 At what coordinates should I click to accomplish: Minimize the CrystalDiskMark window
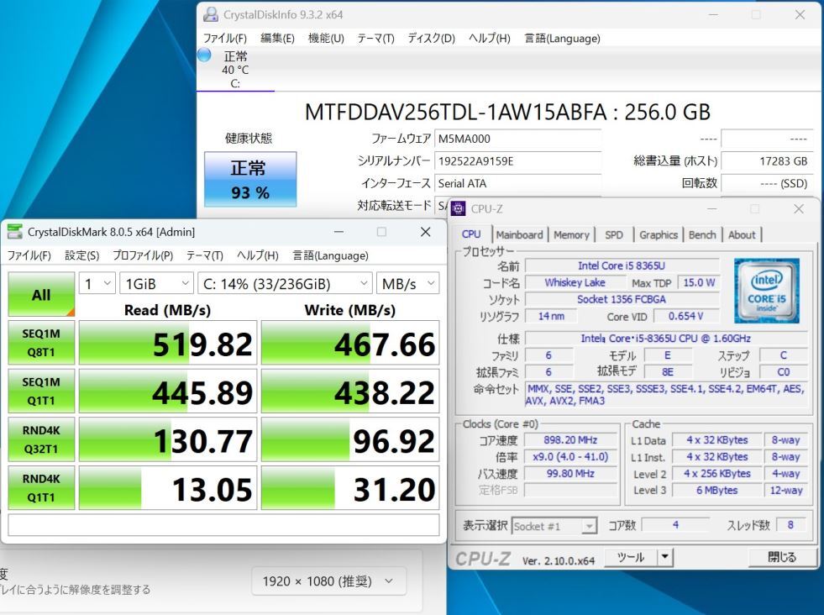[x=339, y=232]
